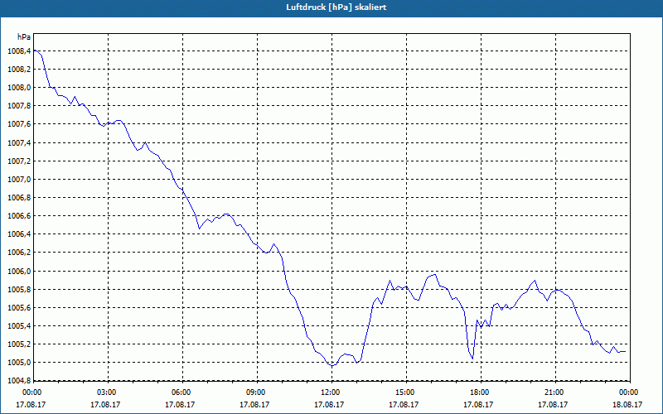The width and height of the screenshot is (663, 414).
Task: Pick the 1005,4 y-axis tick label
Action: click(x=19, y=326)
